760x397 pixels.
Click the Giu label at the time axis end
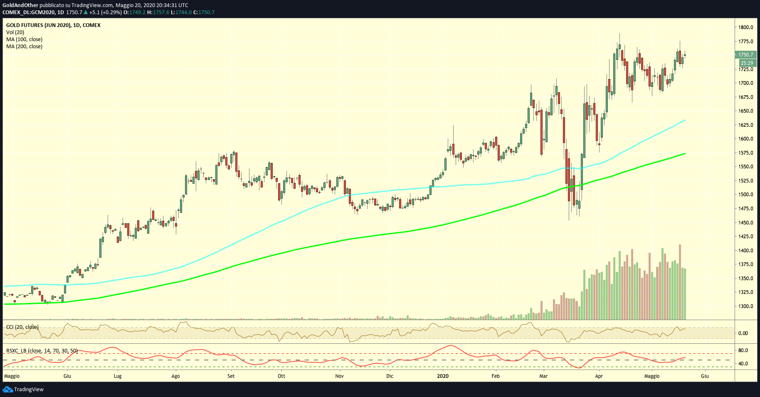[705, 376]
